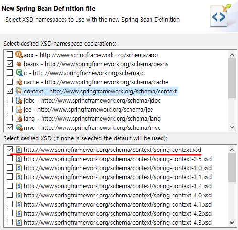
Task: Click the spring-context-4.0.xsd file icon
Action: pyautogui.click(x=19, y=195)
